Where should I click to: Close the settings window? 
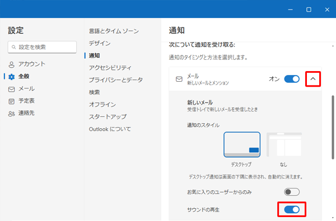327,10
